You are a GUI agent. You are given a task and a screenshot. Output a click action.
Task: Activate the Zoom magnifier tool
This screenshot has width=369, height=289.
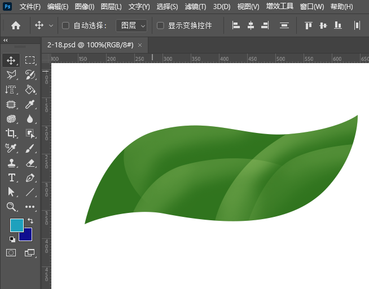point(11,207)
